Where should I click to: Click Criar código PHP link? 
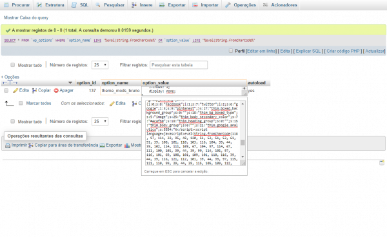point(343,51)
